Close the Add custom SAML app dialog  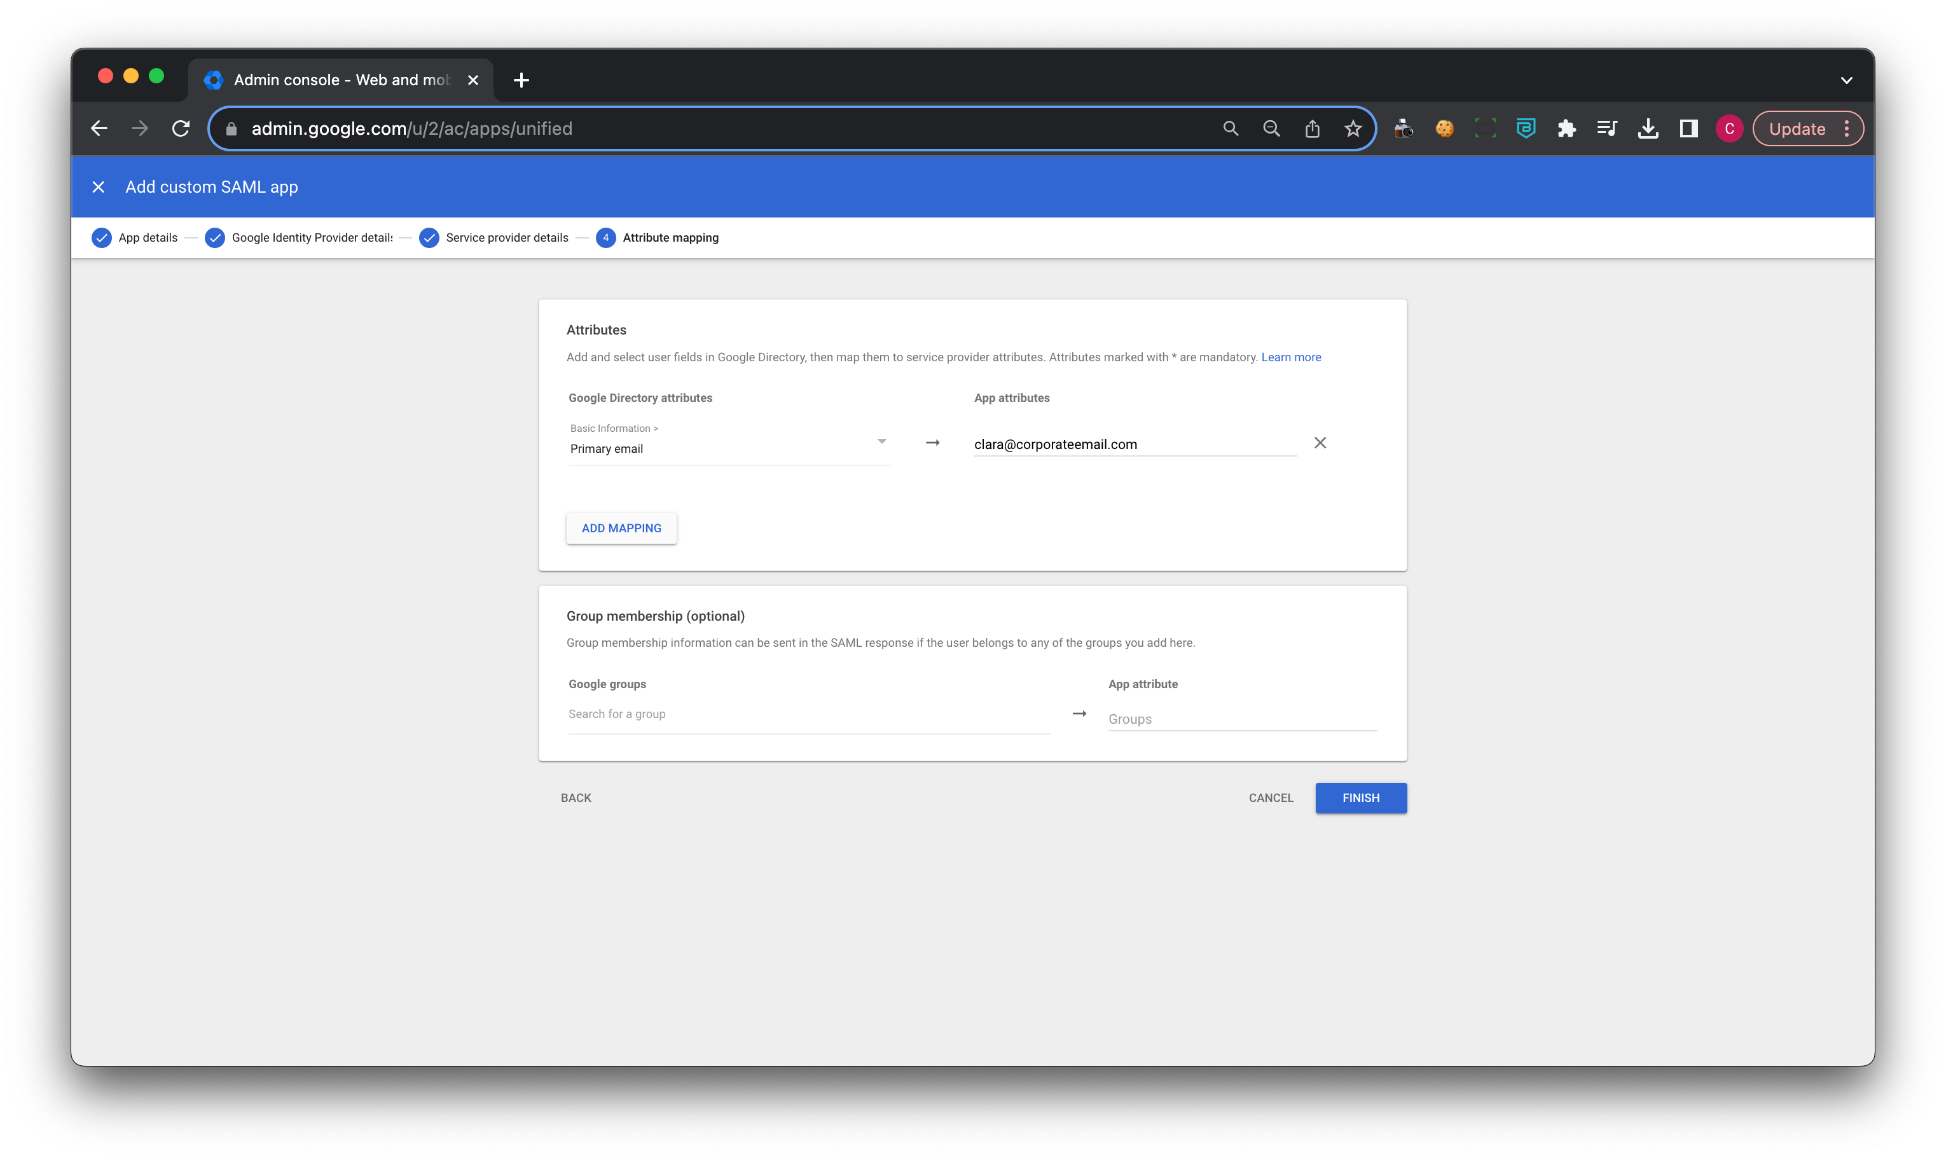(99, 187)
